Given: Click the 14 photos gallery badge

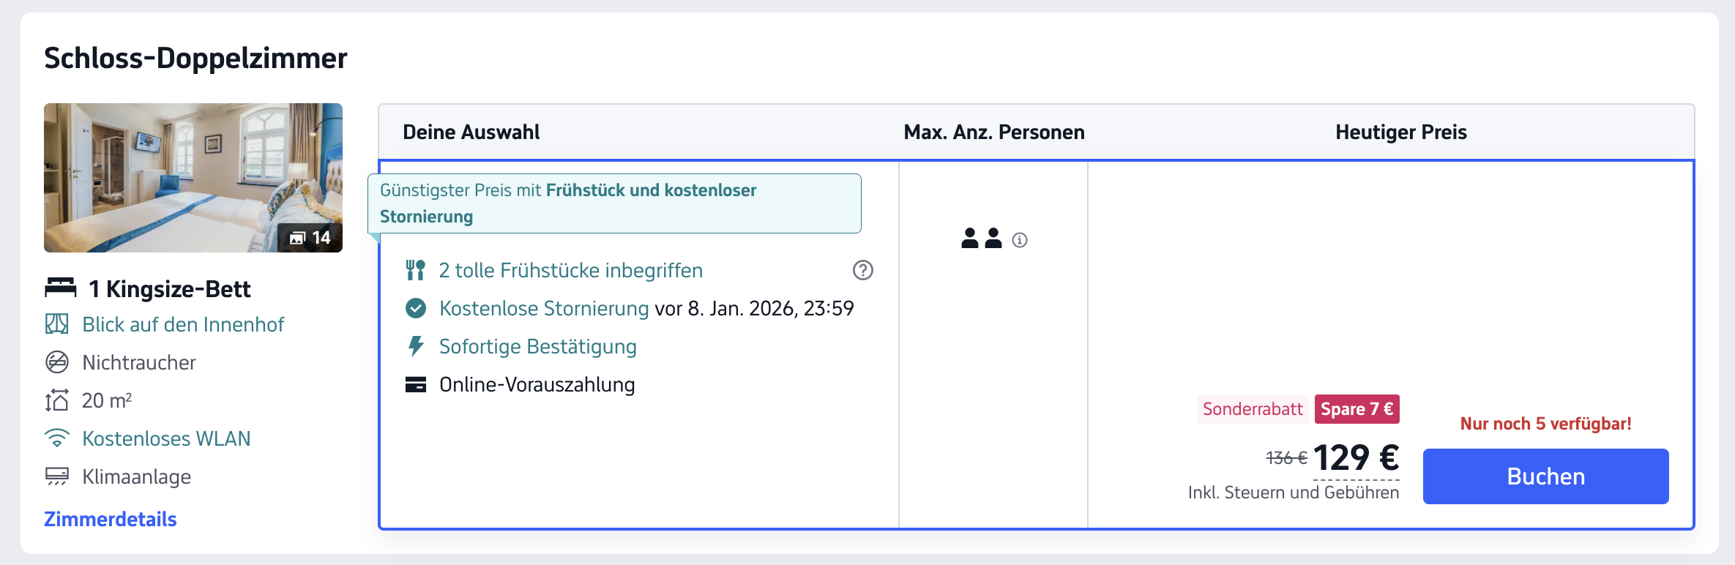Looking at the screenshot, I should [x=310, y=238].
